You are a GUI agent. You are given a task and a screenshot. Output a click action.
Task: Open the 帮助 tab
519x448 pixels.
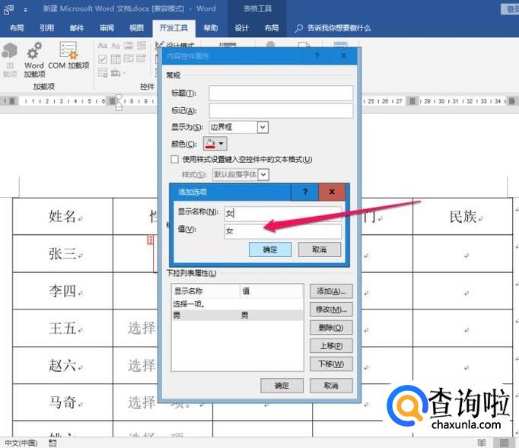(211, 28)
